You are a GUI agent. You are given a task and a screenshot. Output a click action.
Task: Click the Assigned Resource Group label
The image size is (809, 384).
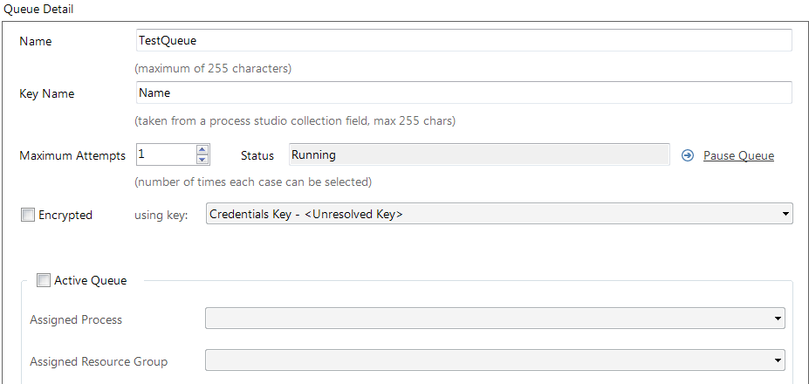coord(99,361)
